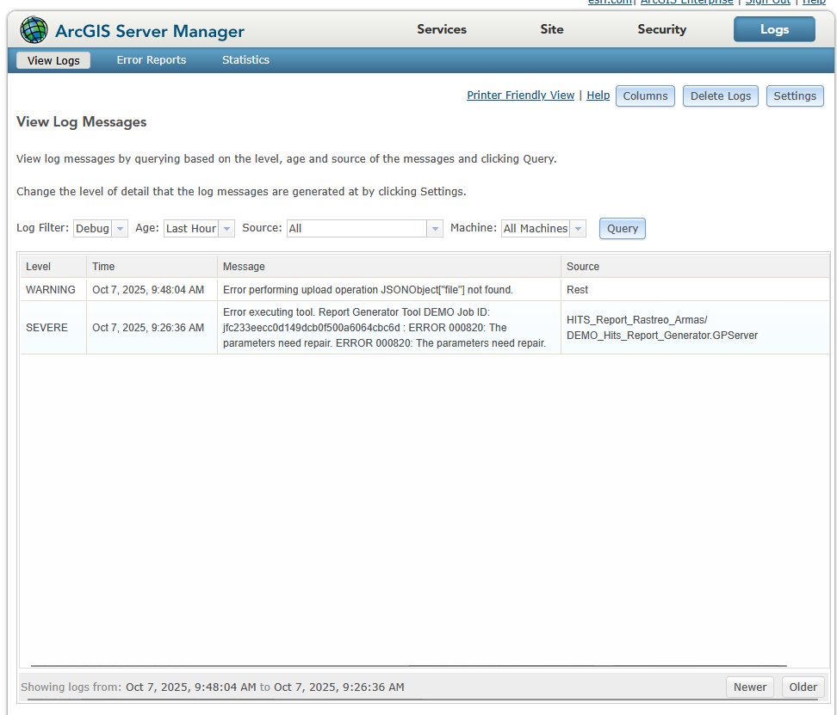Click the Older logs button

pyautogui.click(x=803, y=687)
